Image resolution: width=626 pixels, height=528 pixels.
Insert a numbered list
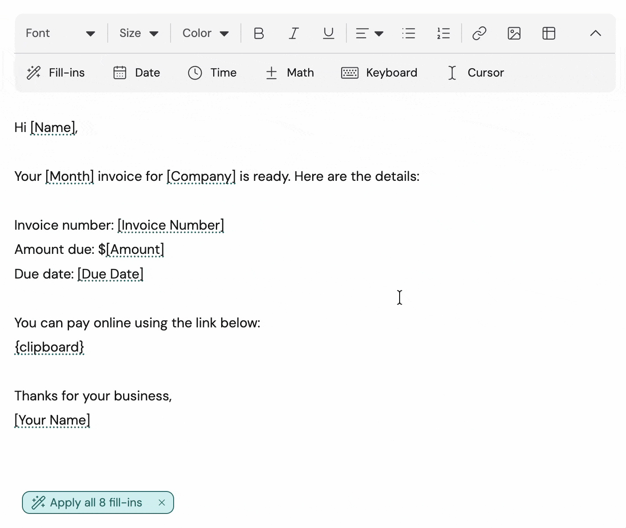444,33
